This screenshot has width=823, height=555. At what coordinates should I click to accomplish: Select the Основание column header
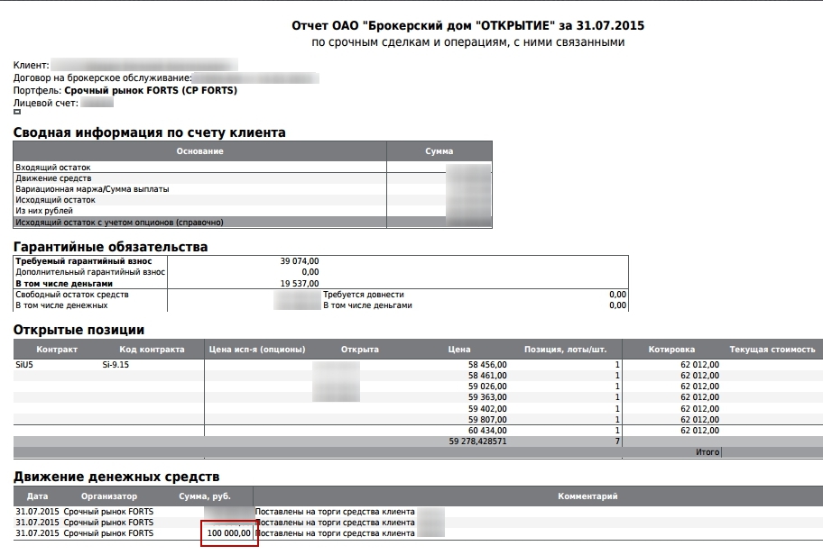(199, 151)
